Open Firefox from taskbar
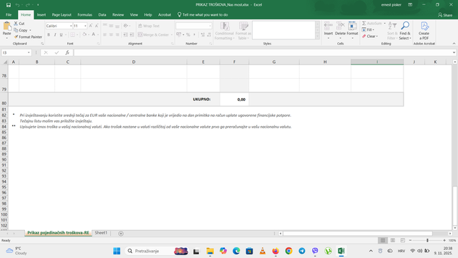The width and height of the screenshot is (458, 258). (276, 251)
